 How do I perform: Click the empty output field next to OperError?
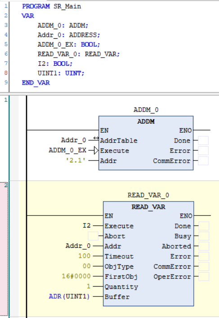204,277
